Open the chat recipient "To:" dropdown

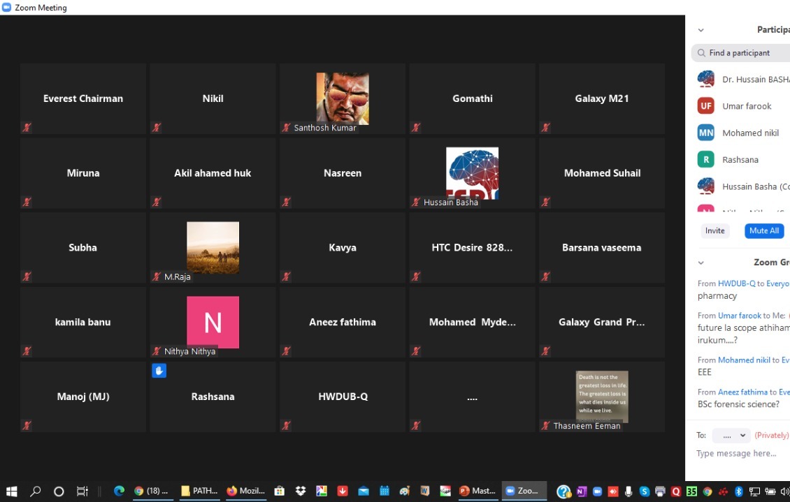point(731,435)
